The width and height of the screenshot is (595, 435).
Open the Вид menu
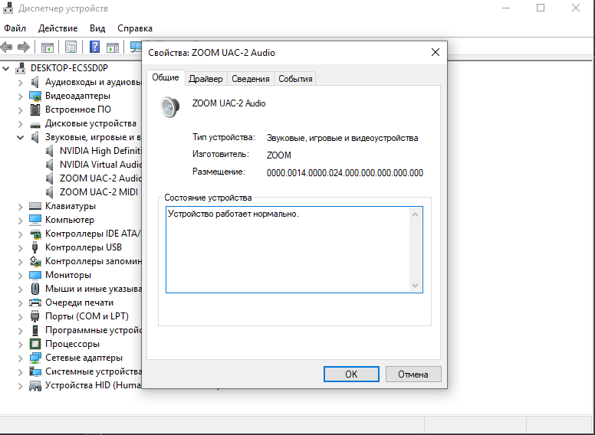(97, 28)
